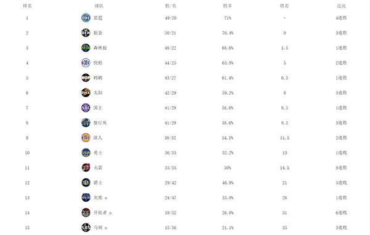
Task: Click the GSW Warriors team logo
Action: pyautogui.click(x=86, y=153)
